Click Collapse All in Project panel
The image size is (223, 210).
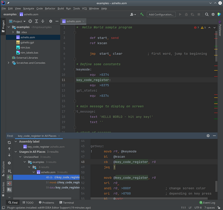[43, 21]
